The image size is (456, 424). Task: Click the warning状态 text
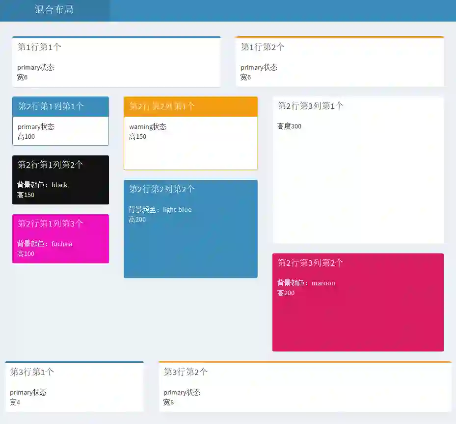tap(148, 126)
